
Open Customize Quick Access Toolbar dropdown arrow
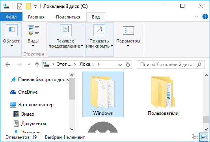pyautogui.click(x=35, y=6)
